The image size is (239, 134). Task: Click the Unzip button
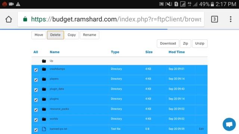point(200,44)
